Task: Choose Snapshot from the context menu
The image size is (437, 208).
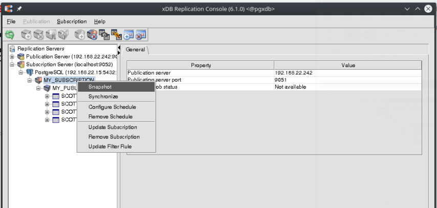Action: (x=116, y=87)
